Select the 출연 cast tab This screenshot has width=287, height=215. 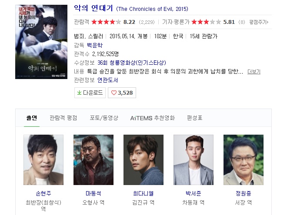[x=32, y=118]
